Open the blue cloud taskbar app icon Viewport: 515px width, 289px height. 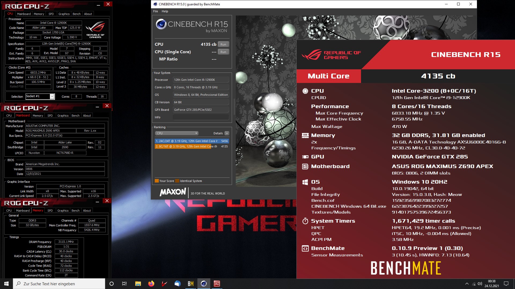click(178, 284)
